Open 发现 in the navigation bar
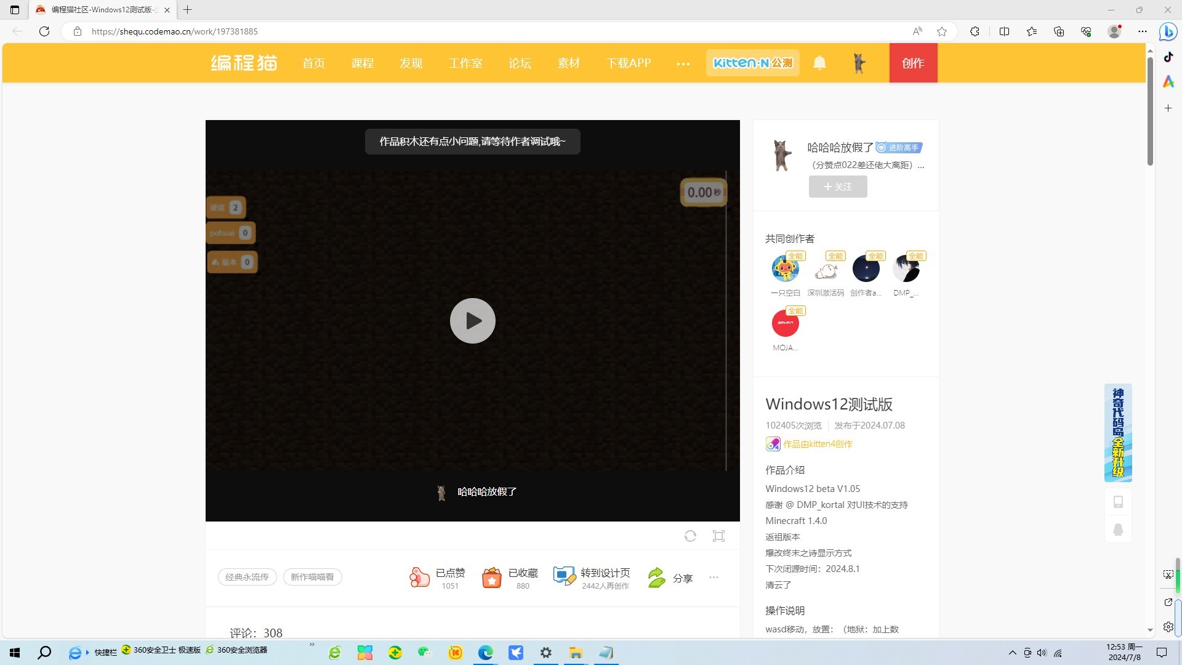This screenshot has width=1182, height=665. (x=411, y=63)
